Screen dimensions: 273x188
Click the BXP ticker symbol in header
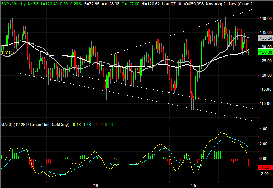pyautogui.click(x=5, y=3)
